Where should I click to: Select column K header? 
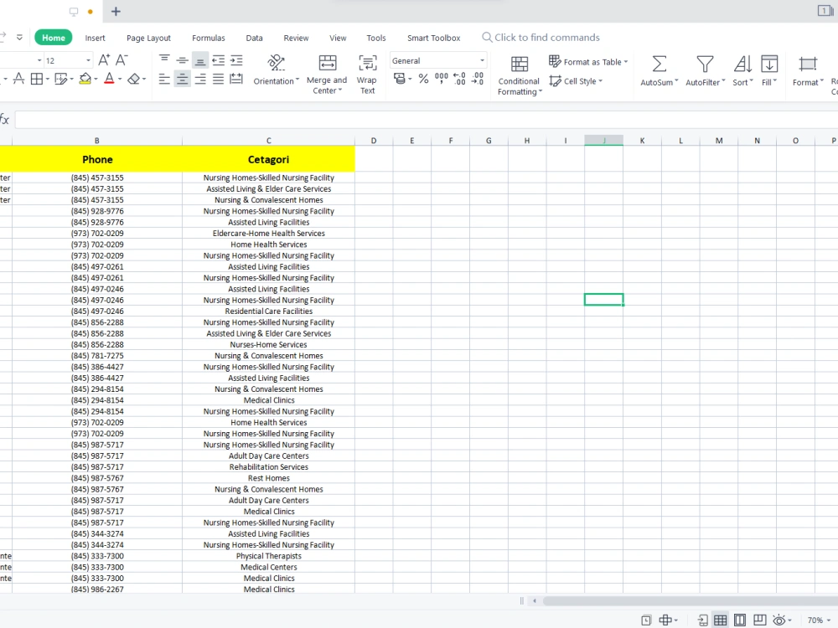642,141
